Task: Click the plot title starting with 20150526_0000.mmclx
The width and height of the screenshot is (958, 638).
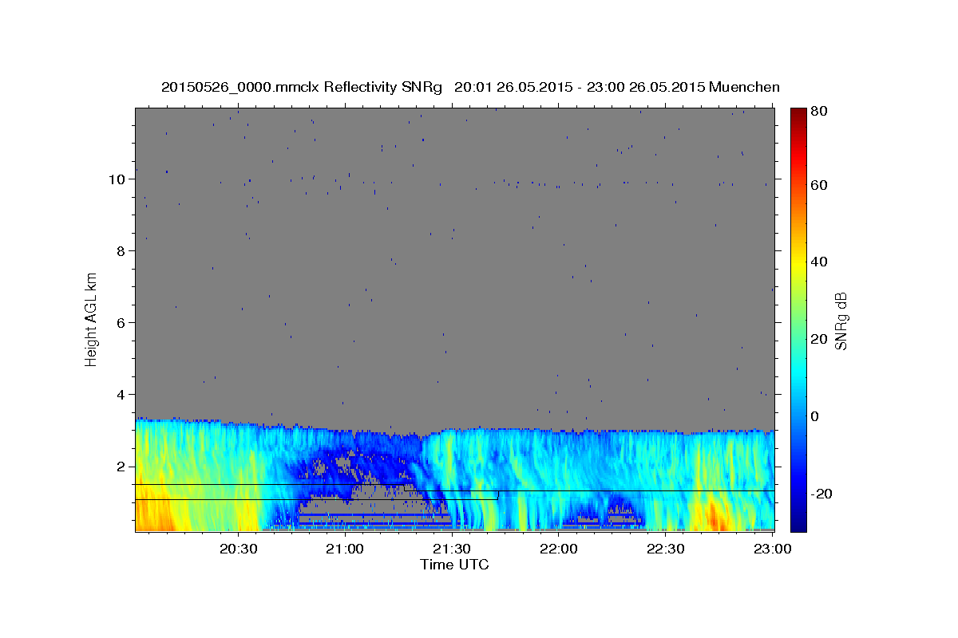Action: (470, 87)
